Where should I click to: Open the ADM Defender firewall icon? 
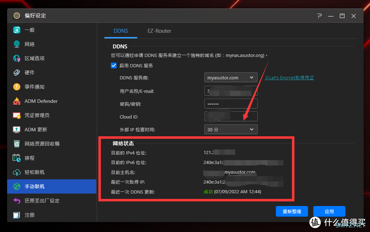(x=17, y=101)
